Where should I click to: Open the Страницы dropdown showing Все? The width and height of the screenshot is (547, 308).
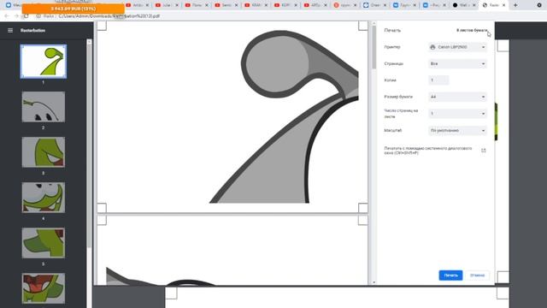(x=457, y=63)
